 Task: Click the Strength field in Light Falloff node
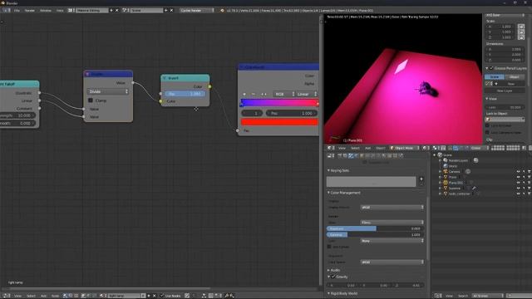click(x=17, y=115)
